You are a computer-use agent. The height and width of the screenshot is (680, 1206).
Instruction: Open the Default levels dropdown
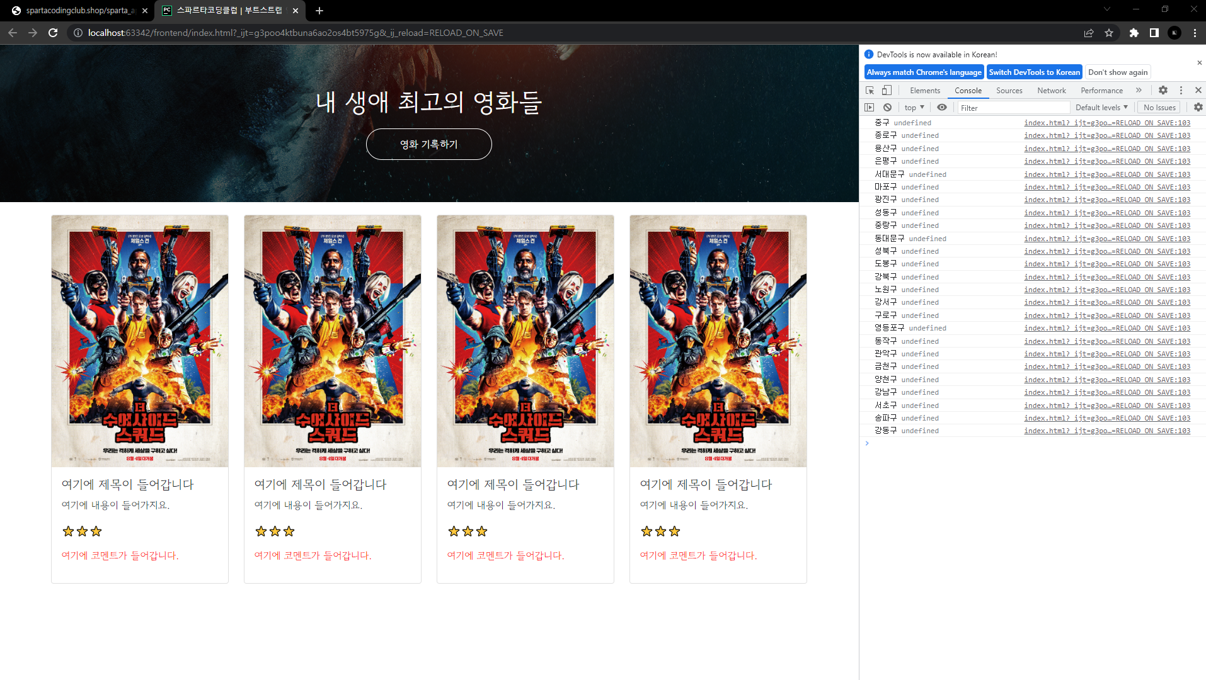pyautogui.click(x=1102, y=108)
